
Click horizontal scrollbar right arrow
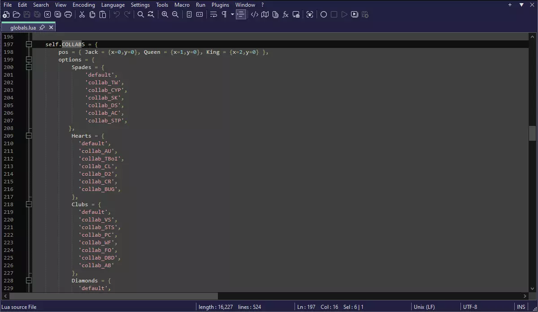click(525, 296)
